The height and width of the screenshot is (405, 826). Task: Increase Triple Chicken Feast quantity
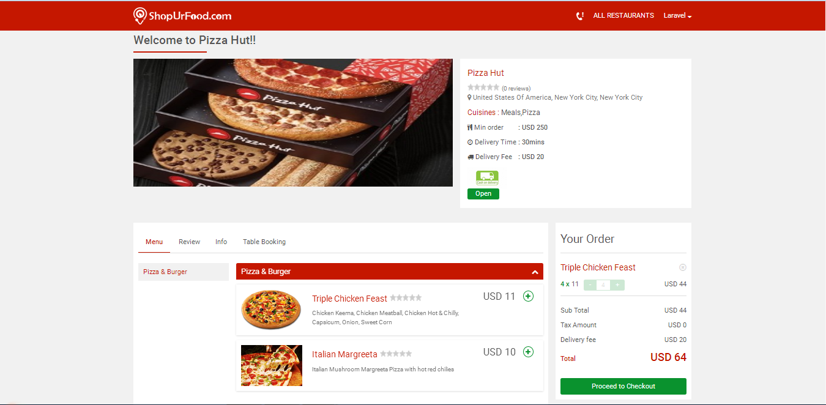(617, 284)
